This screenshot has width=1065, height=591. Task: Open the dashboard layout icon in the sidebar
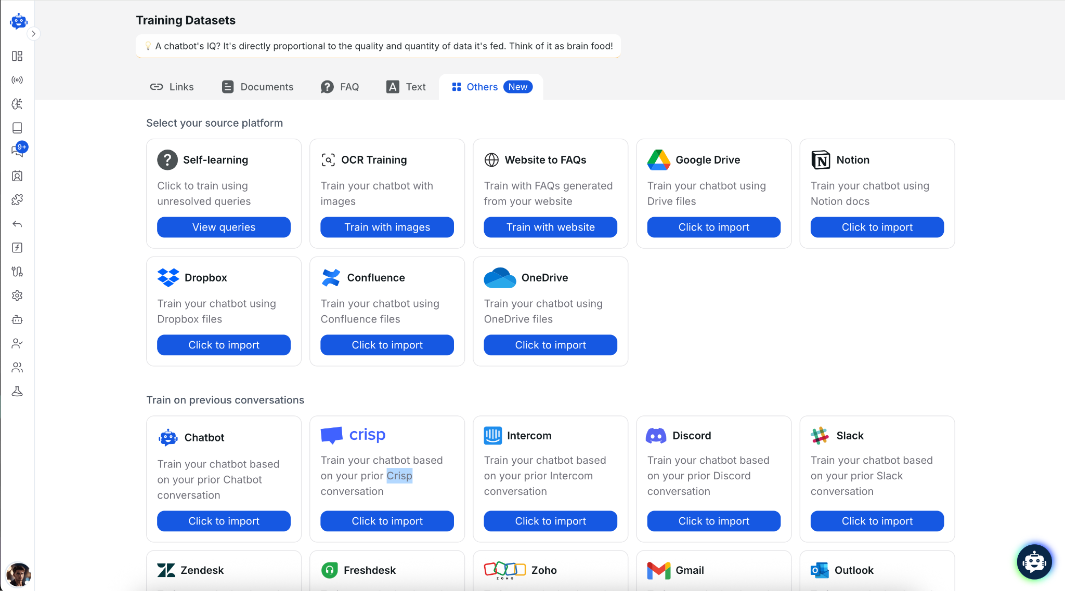(x=17, y=56)
